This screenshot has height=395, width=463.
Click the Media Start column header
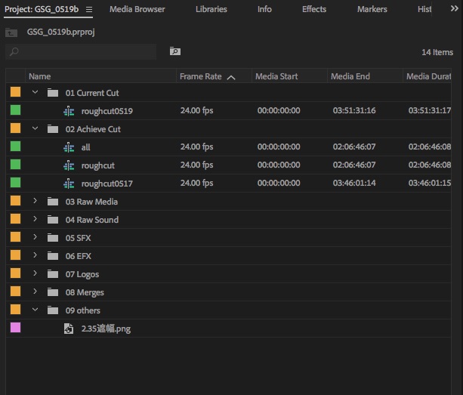[x=276, y=76]
